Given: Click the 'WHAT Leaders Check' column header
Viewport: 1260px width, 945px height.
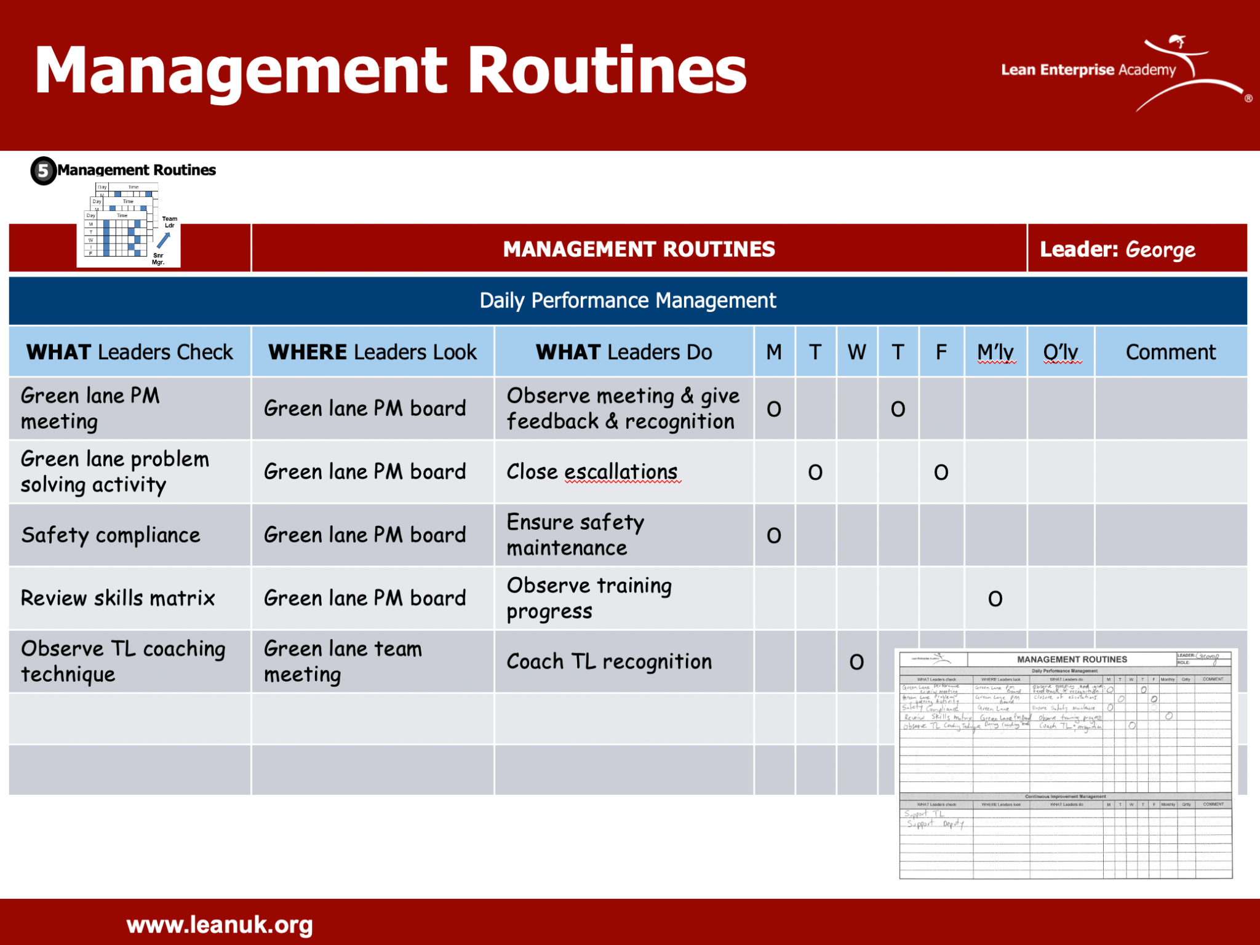Looking at the screenshot, I should (x=130, y=351).
